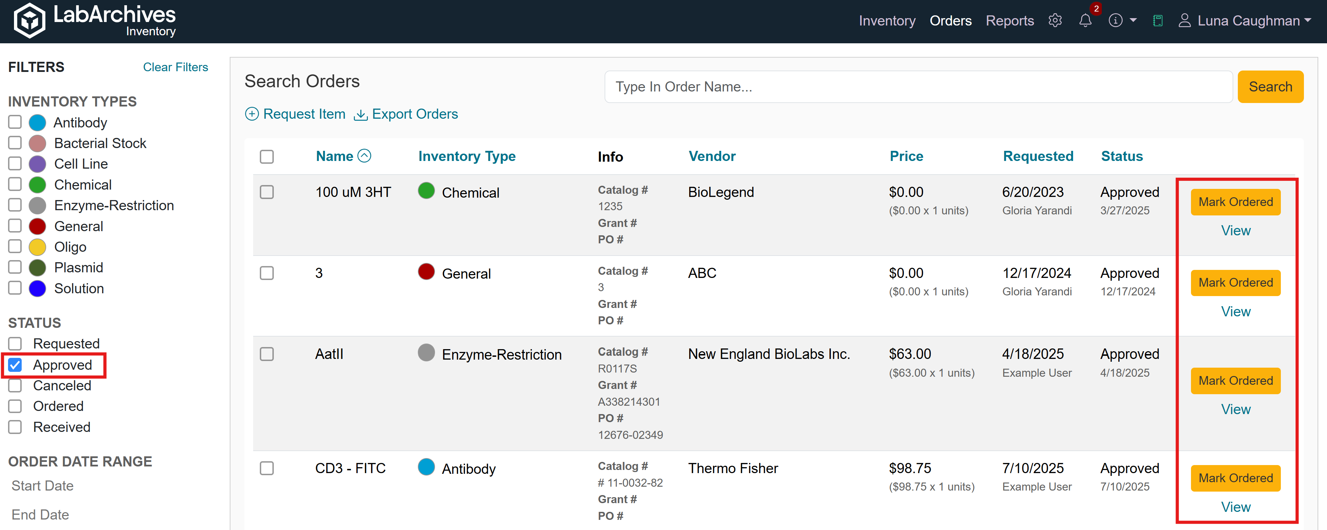Click the Export Orders download icon
Image resolution: width=1327 pixels, height=530 pixels.
point(361,114)
